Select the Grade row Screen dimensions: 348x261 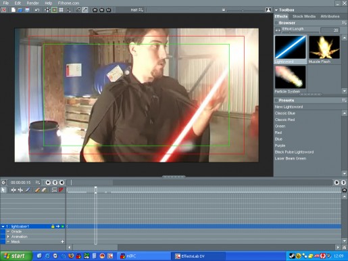pyautogui.click(x=16, y=231)
